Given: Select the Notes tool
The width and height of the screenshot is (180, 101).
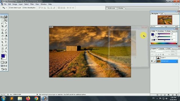Looking at the screenshot, I should coord(2,49).
